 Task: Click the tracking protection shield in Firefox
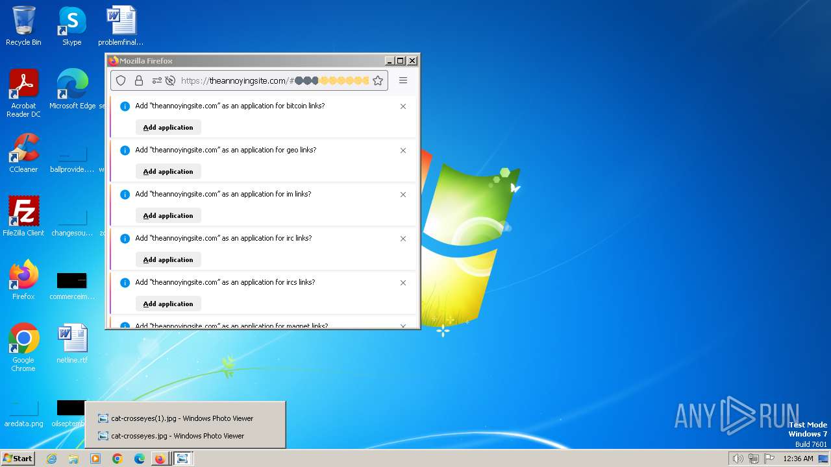point(121,80)
